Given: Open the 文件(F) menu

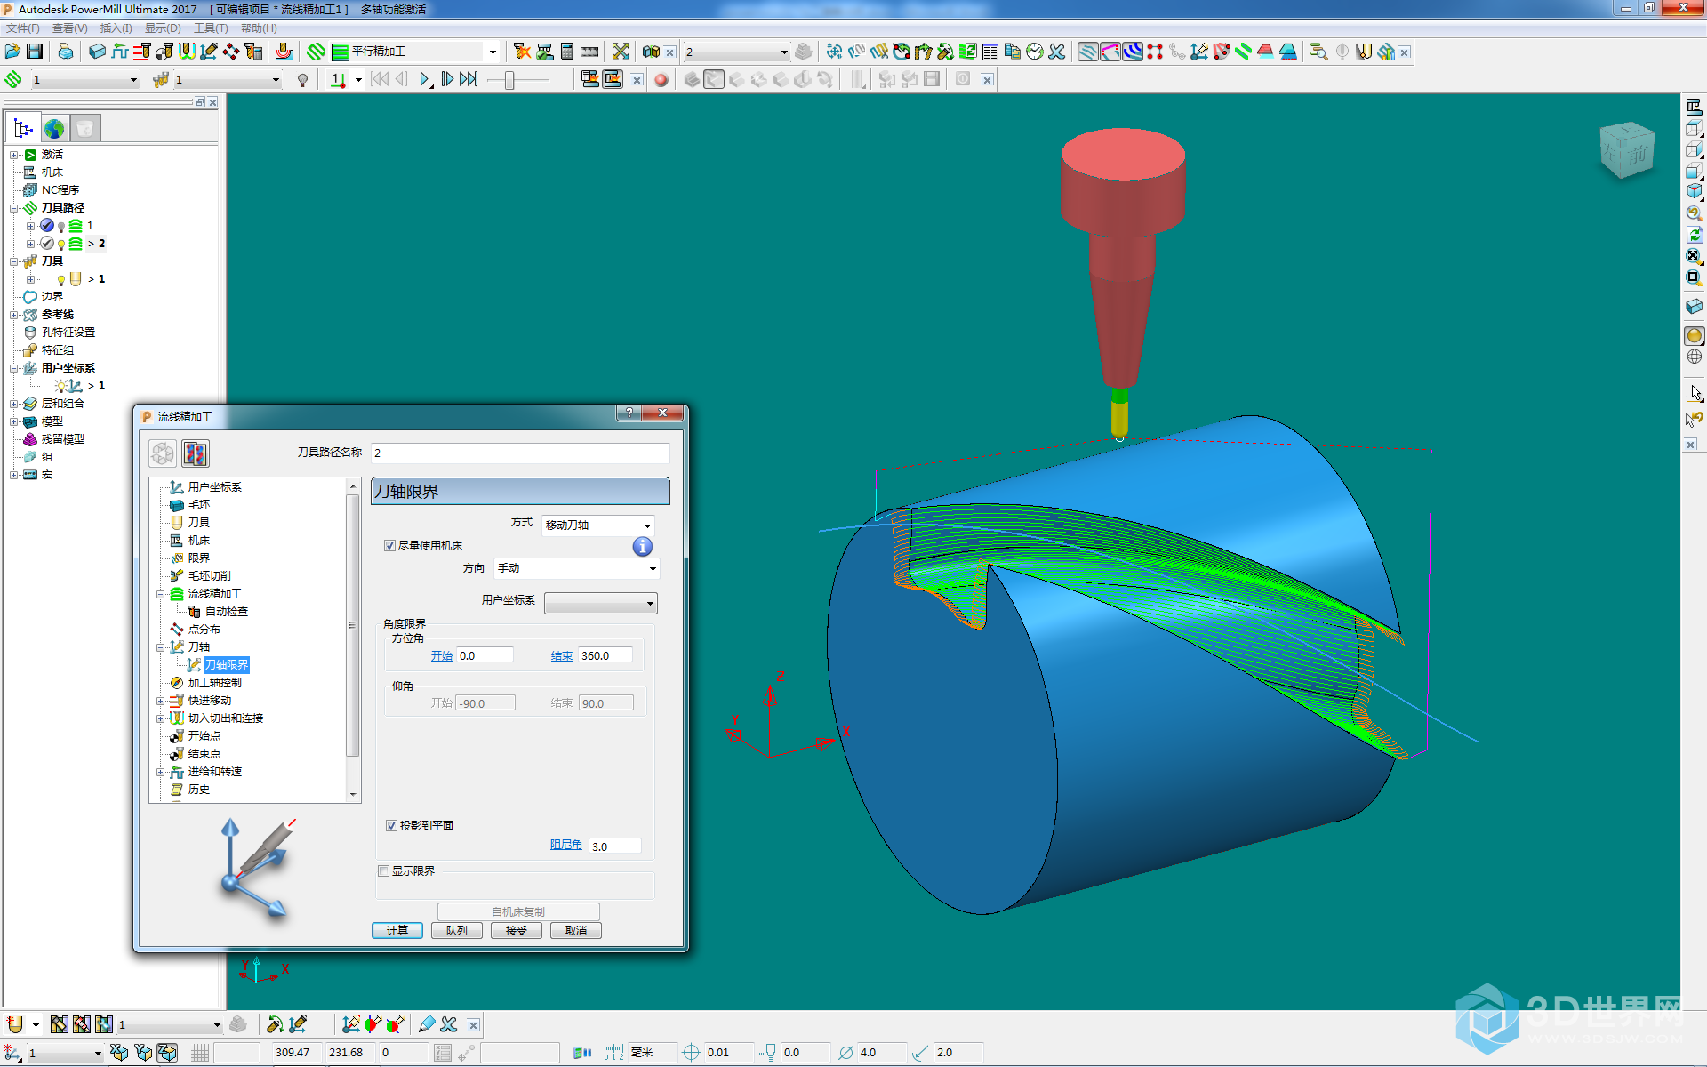Looking at the screenshot, I should coord(22,28).
